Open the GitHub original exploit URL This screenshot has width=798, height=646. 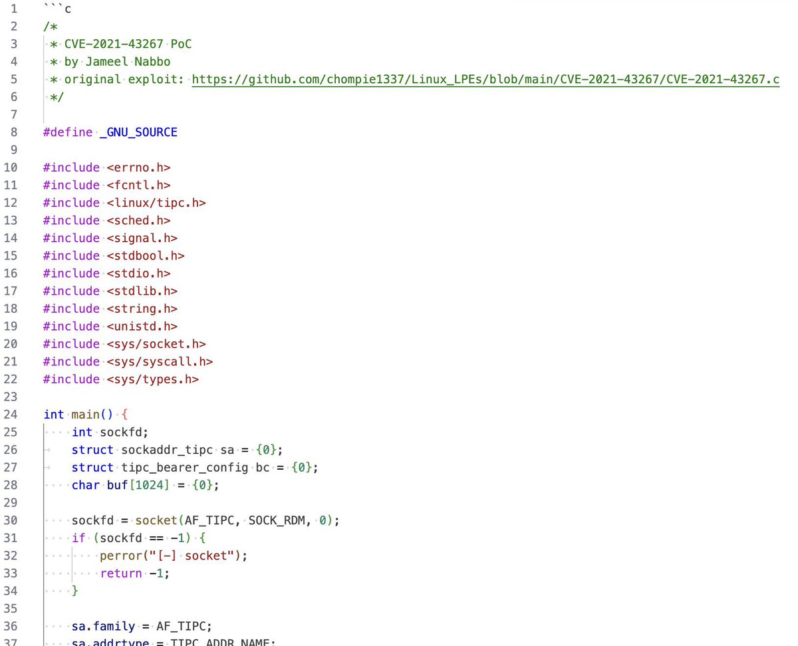coord(485,79)
